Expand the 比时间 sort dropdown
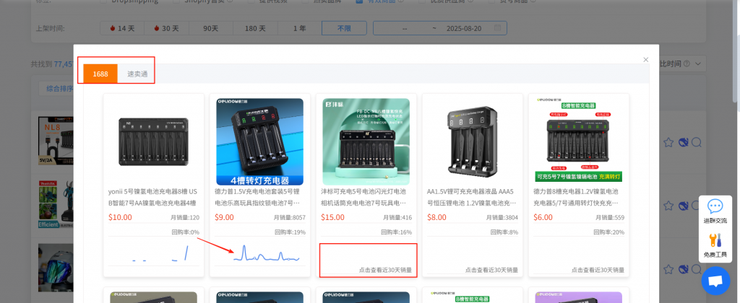 click(x=699, y=63)
